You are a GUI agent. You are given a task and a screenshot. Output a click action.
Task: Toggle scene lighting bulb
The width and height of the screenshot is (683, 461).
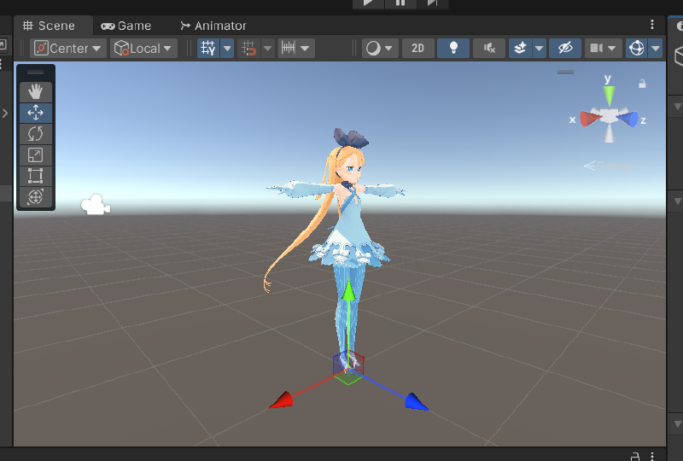point(453,48)
